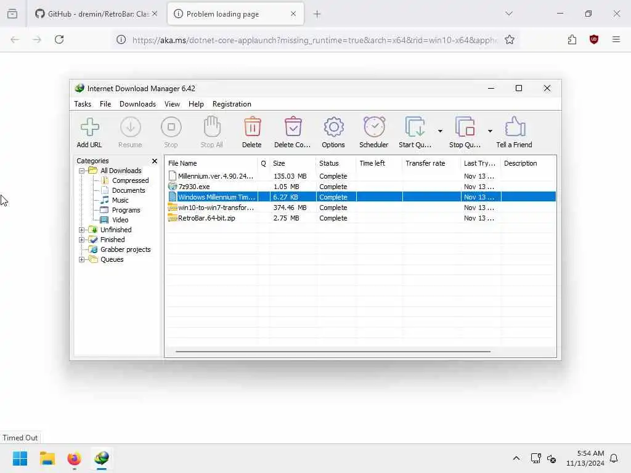Expand the Queues tree node
This screenshot has width=631, height=473.
(82, 259)
